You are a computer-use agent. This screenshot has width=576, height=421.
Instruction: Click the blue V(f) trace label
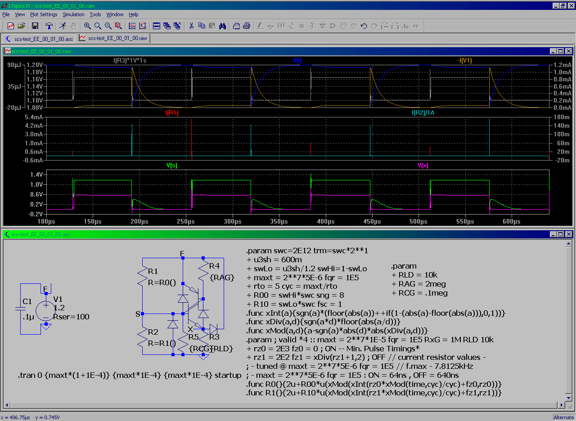tap(297, 60)
